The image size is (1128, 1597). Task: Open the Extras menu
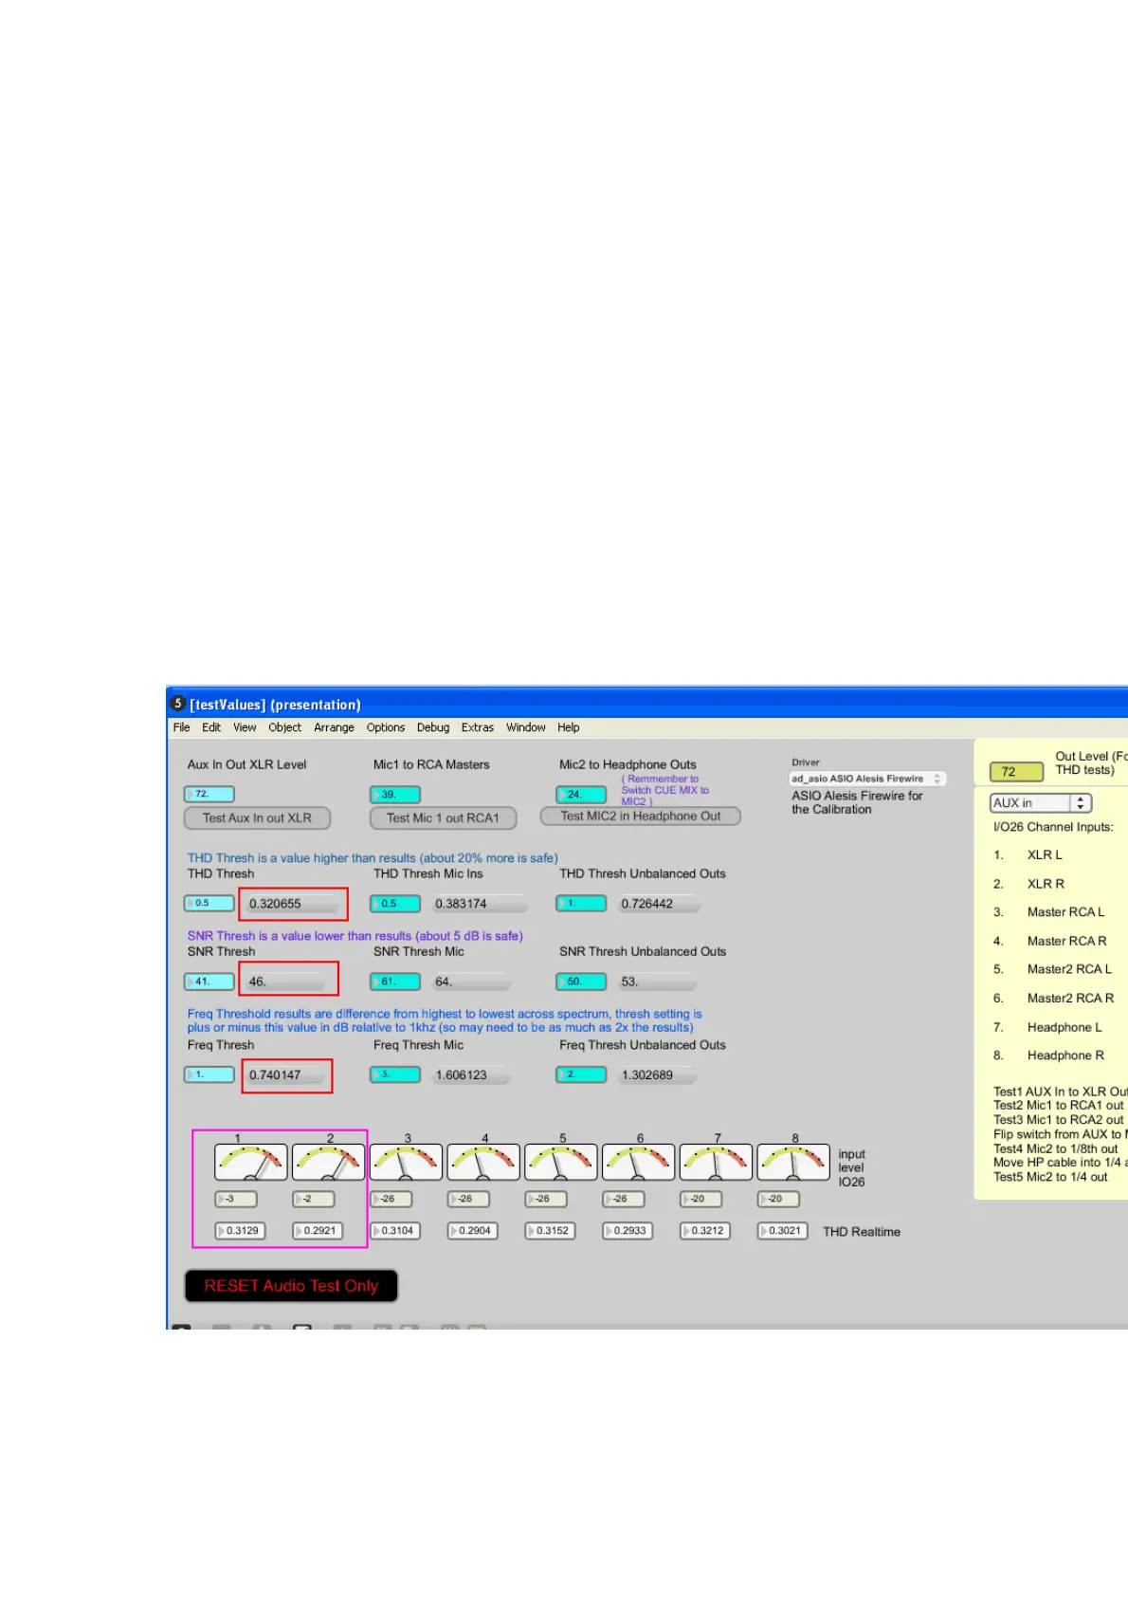[478, 727]
